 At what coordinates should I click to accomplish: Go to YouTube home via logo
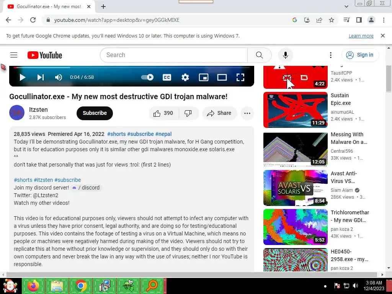pyautogui.click(x=45, y=55)
